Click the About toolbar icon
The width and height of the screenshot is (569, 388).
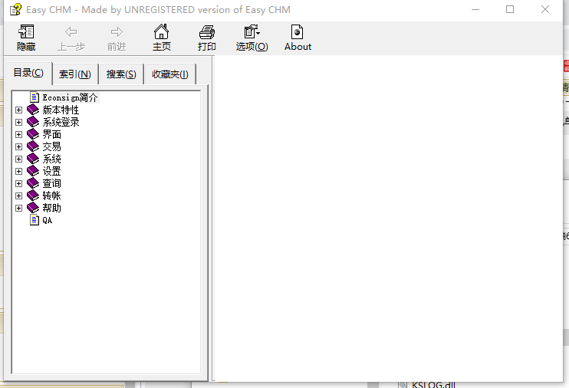(298, 32)
